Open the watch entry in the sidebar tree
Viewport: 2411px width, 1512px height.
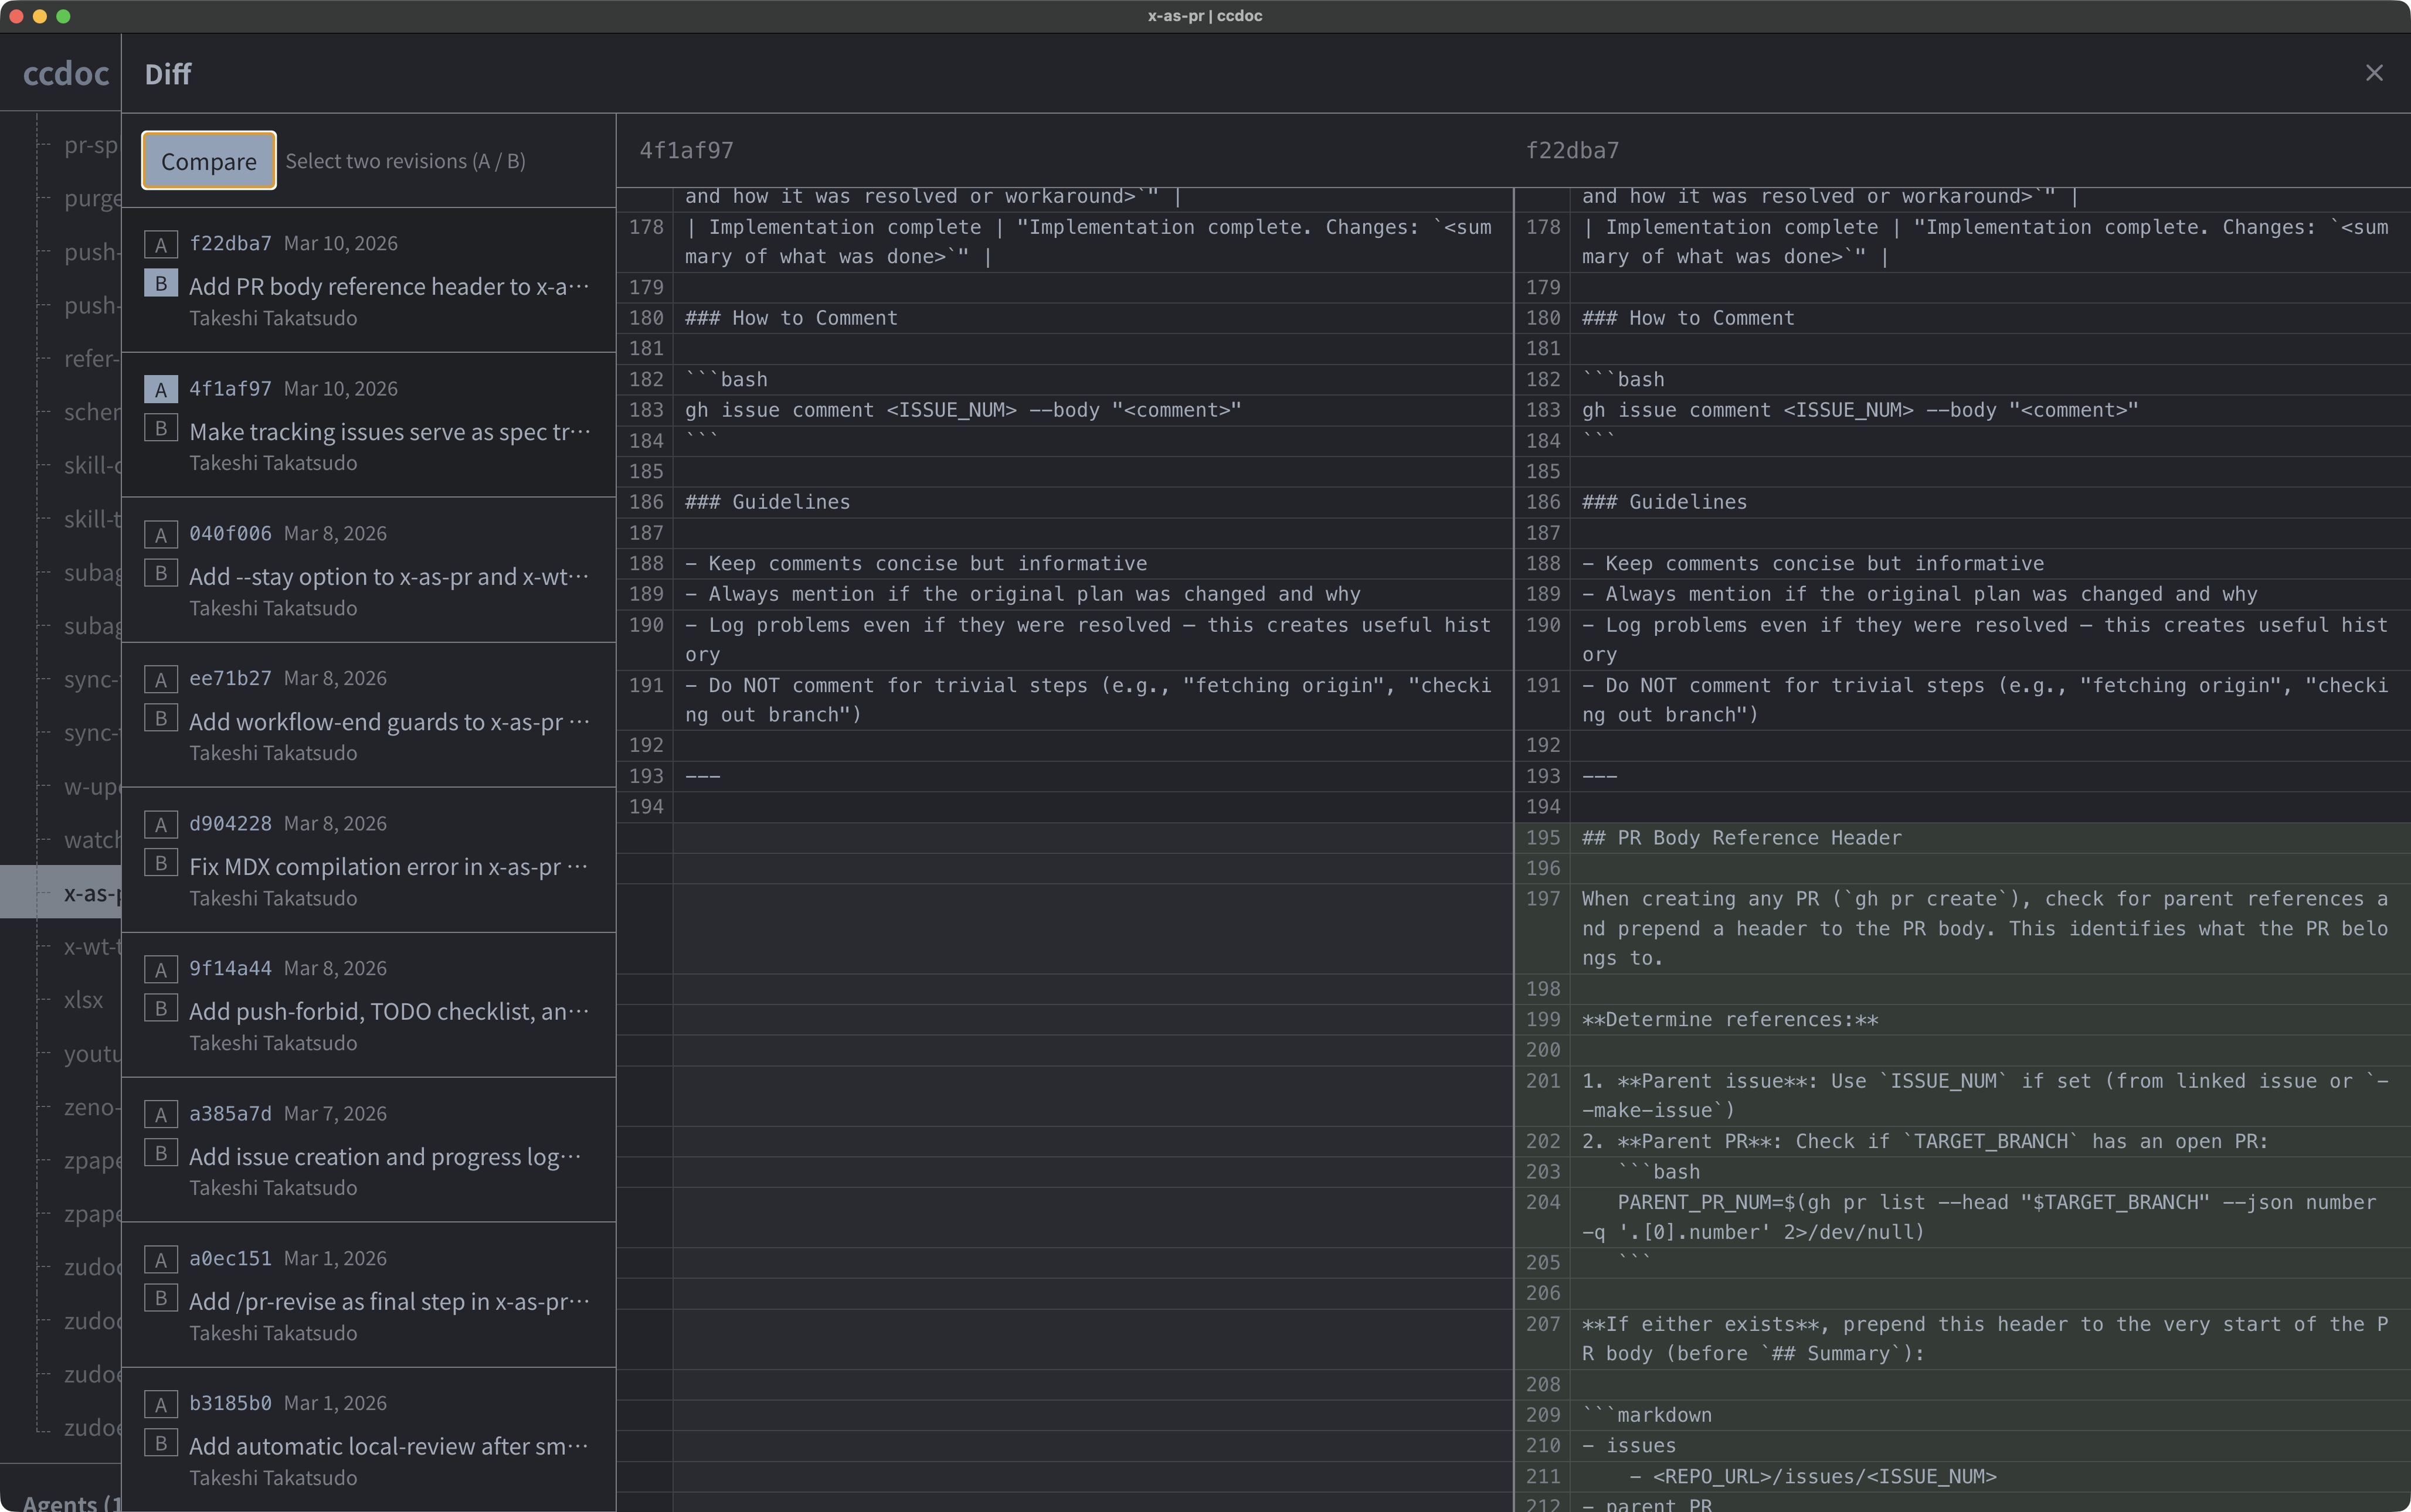tap(91, 840)
